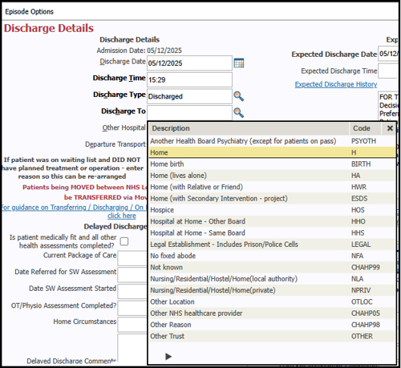Select 'Hospital at Home - Same Board'

(272, 233)
